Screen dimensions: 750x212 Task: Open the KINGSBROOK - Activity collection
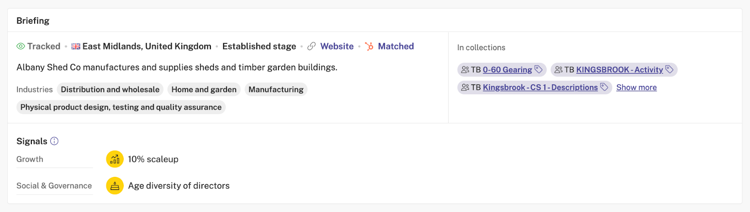tap(619, 70)
